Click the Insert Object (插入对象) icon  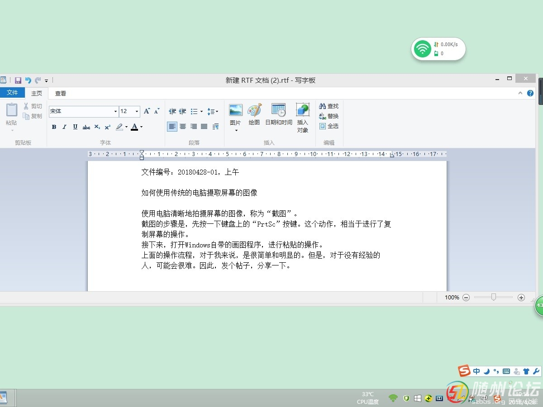(x=303, y=117)
